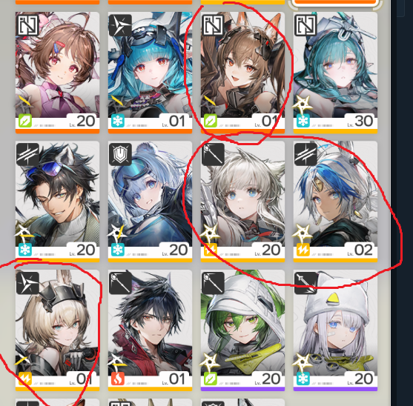Select the black-haired man in red jacket
Screen dimensions: 413x406
click(x=150, y=330)
